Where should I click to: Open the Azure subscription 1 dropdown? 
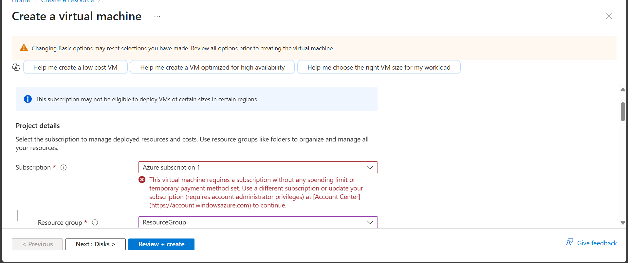pos(258,167)
